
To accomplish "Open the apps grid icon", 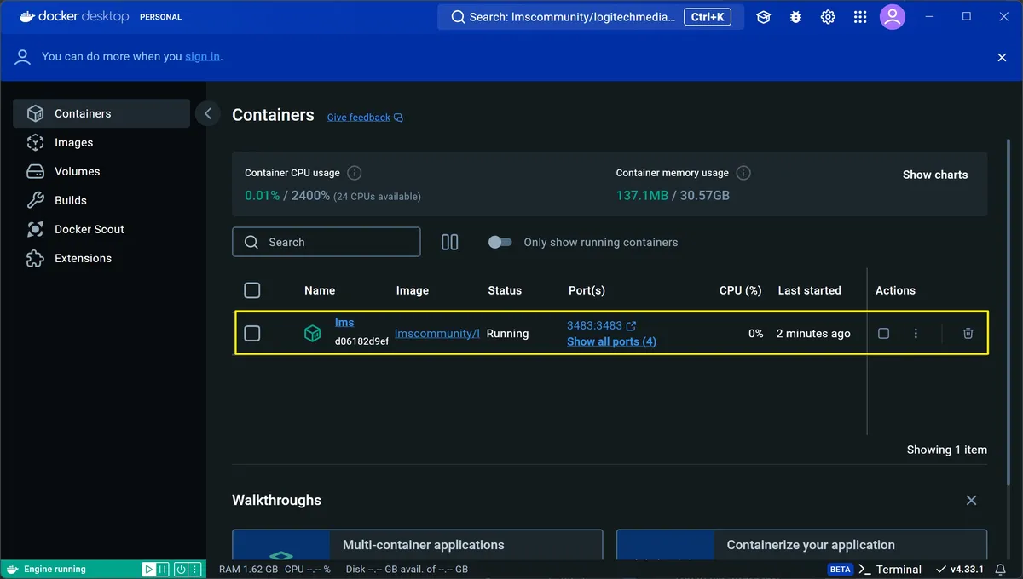I will [x=860, y=17].
